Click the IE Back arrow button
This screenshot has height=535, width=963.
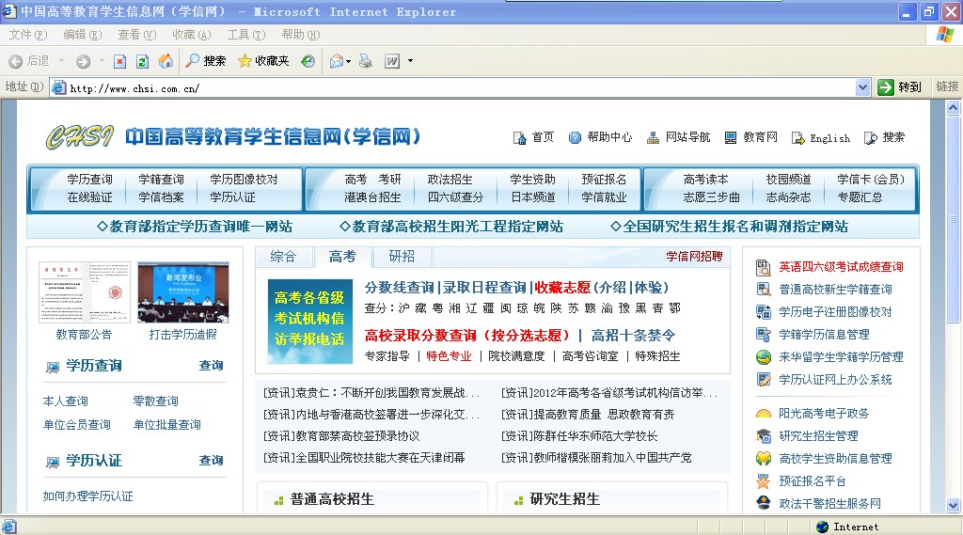(x=16, y=61)
